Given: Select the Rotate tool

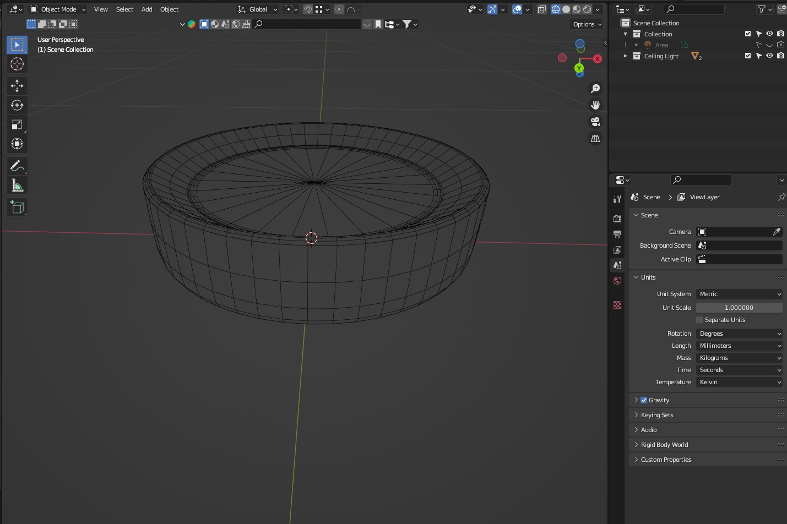Looking at the screenshot, I should pyautogui.click(x=17, y=105).
